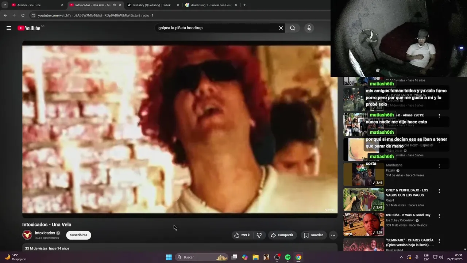Mute the Intoxicados tab audio icon
Image resolution: width=467 pixels, height=263 pixels.
114,5
